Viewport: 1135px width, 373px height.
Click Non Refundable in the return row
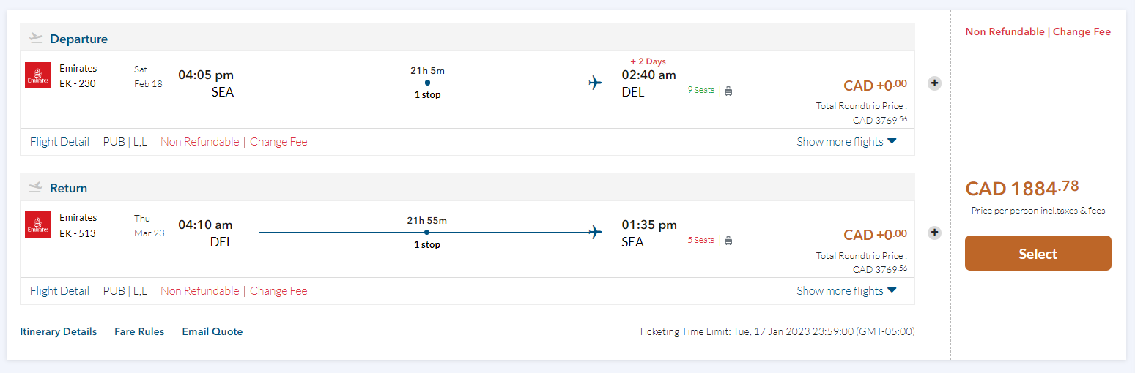click(x=199, y=291)
